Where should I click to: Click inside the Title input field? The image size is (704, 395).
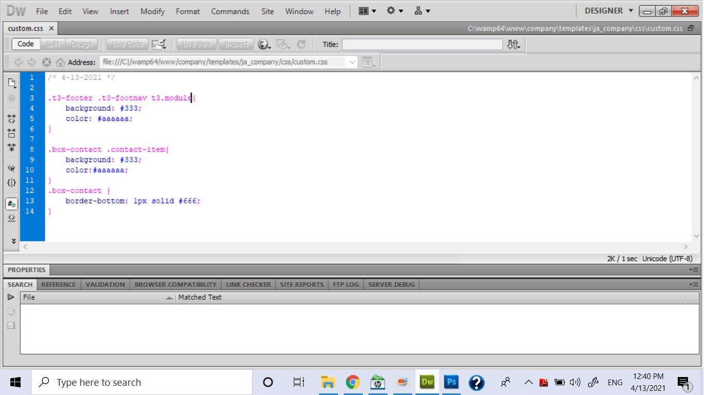click(x=422, y=45)
